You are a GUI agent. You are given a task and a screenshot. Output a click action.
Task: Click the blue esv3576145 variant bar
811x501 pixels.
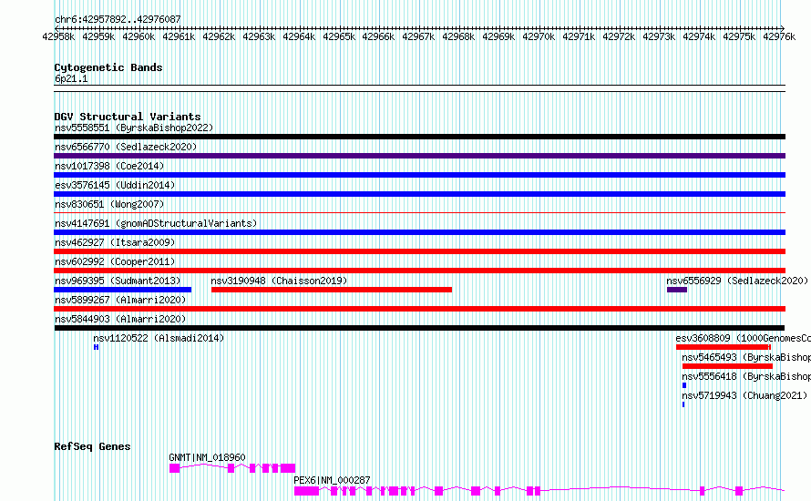coord(419,194)
